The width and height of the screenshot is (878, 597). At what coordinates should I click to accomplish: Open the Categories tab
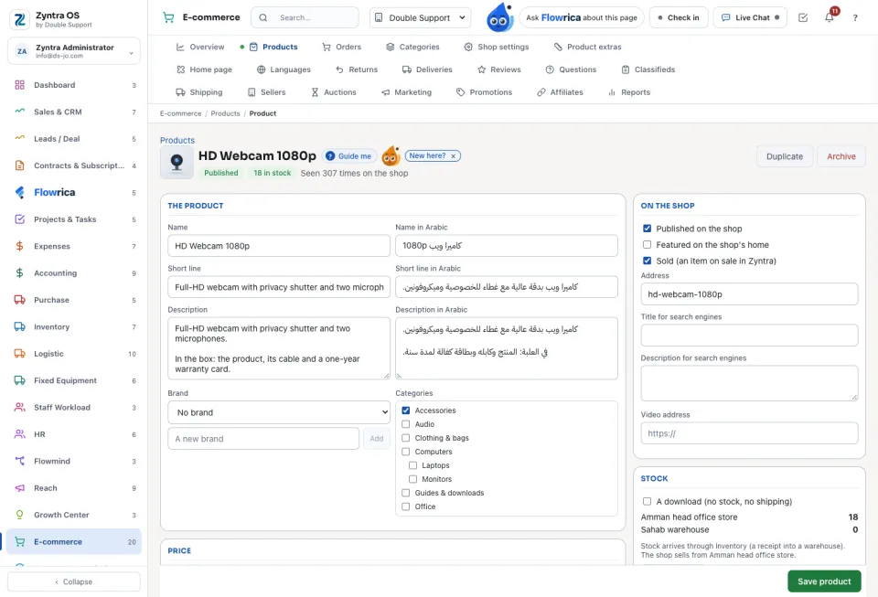412,47
